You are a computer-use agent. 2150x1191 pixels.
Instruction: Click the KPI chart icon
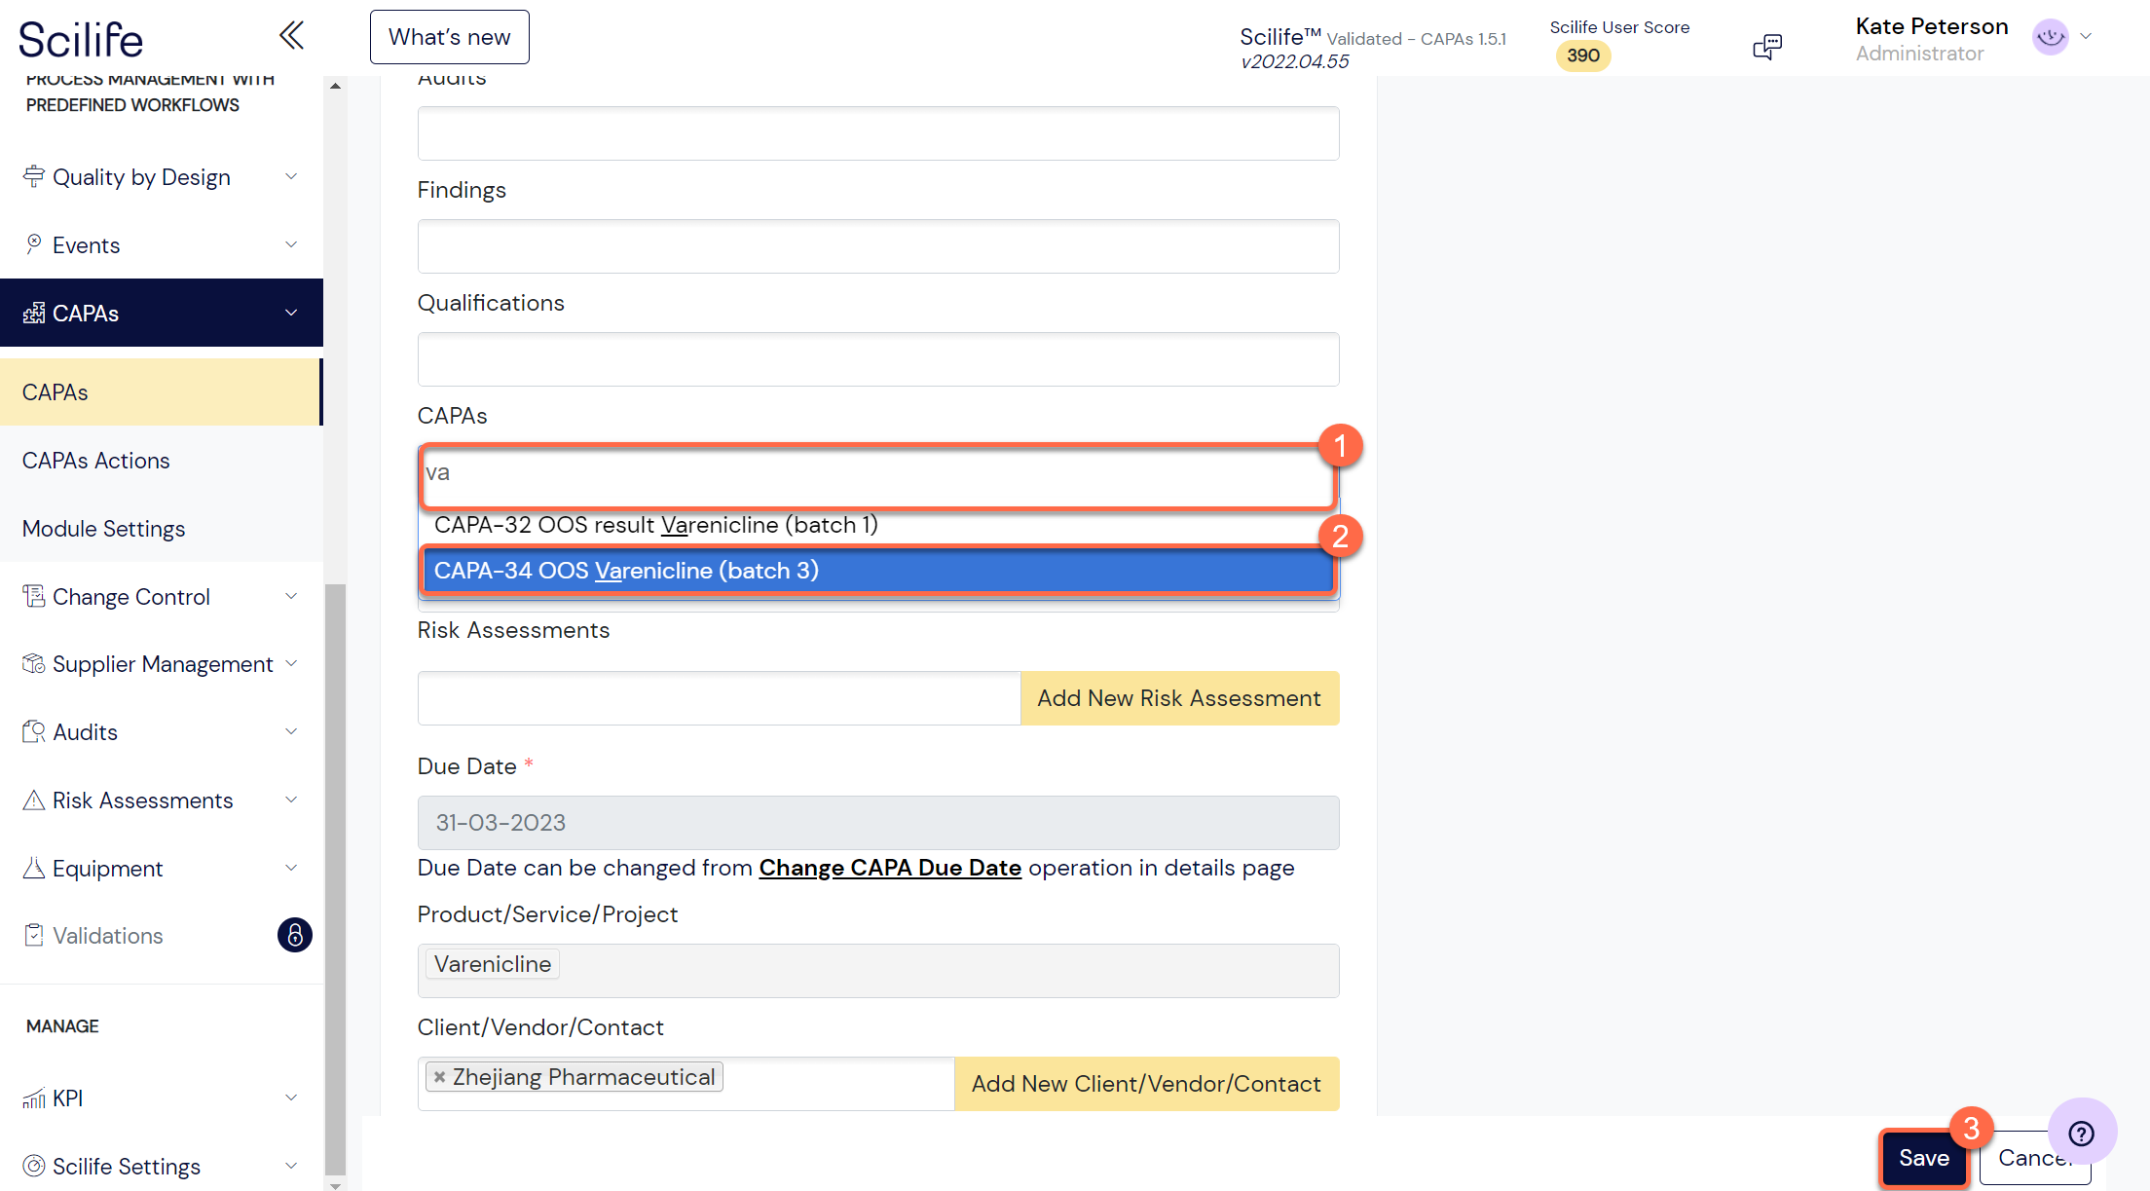point(34,1098)
